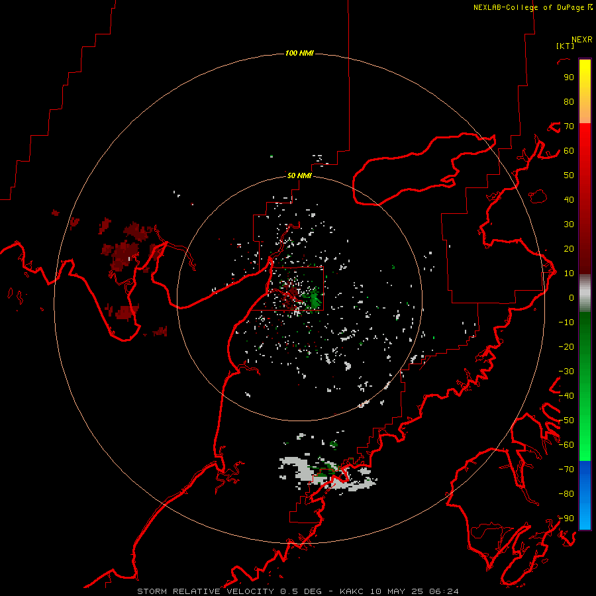
Task: Click the 30 value on velocity scale
Action: [x=569, y=224]
